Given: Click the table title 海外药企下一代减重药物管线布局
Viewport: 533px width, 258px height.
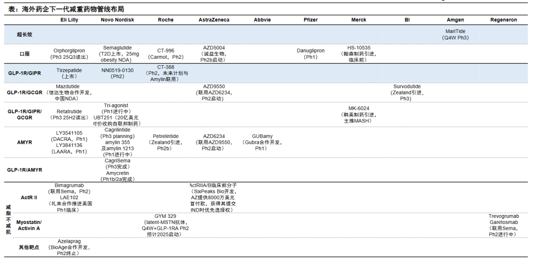Looking at the screenshot, I should point(66,9).
